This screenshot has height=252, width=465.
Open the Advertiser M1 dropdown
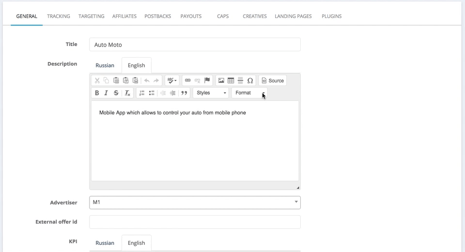click(x=195, y=203)
